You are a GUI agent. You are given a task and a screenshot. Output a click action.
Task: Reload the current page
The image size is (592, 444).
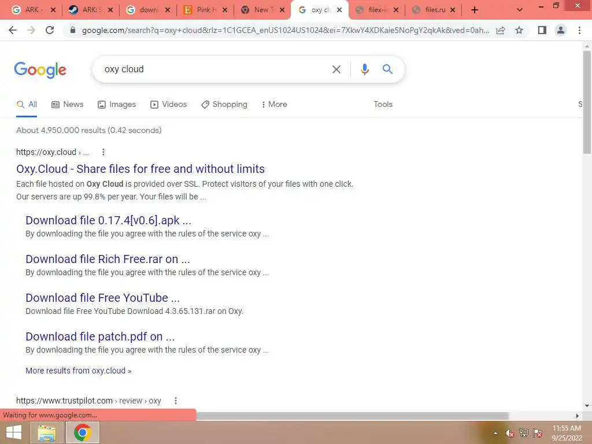pos(50,30)
